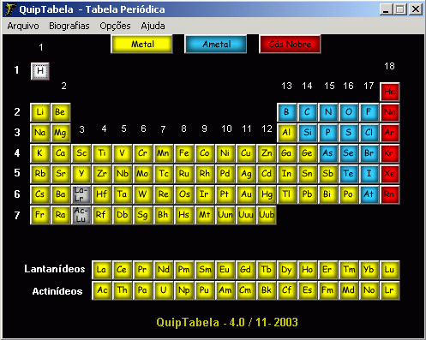Image resolution: width=426 pixels, height=340 pixels.
Task: Select the At astatine tile
Action: pos(369,194)
